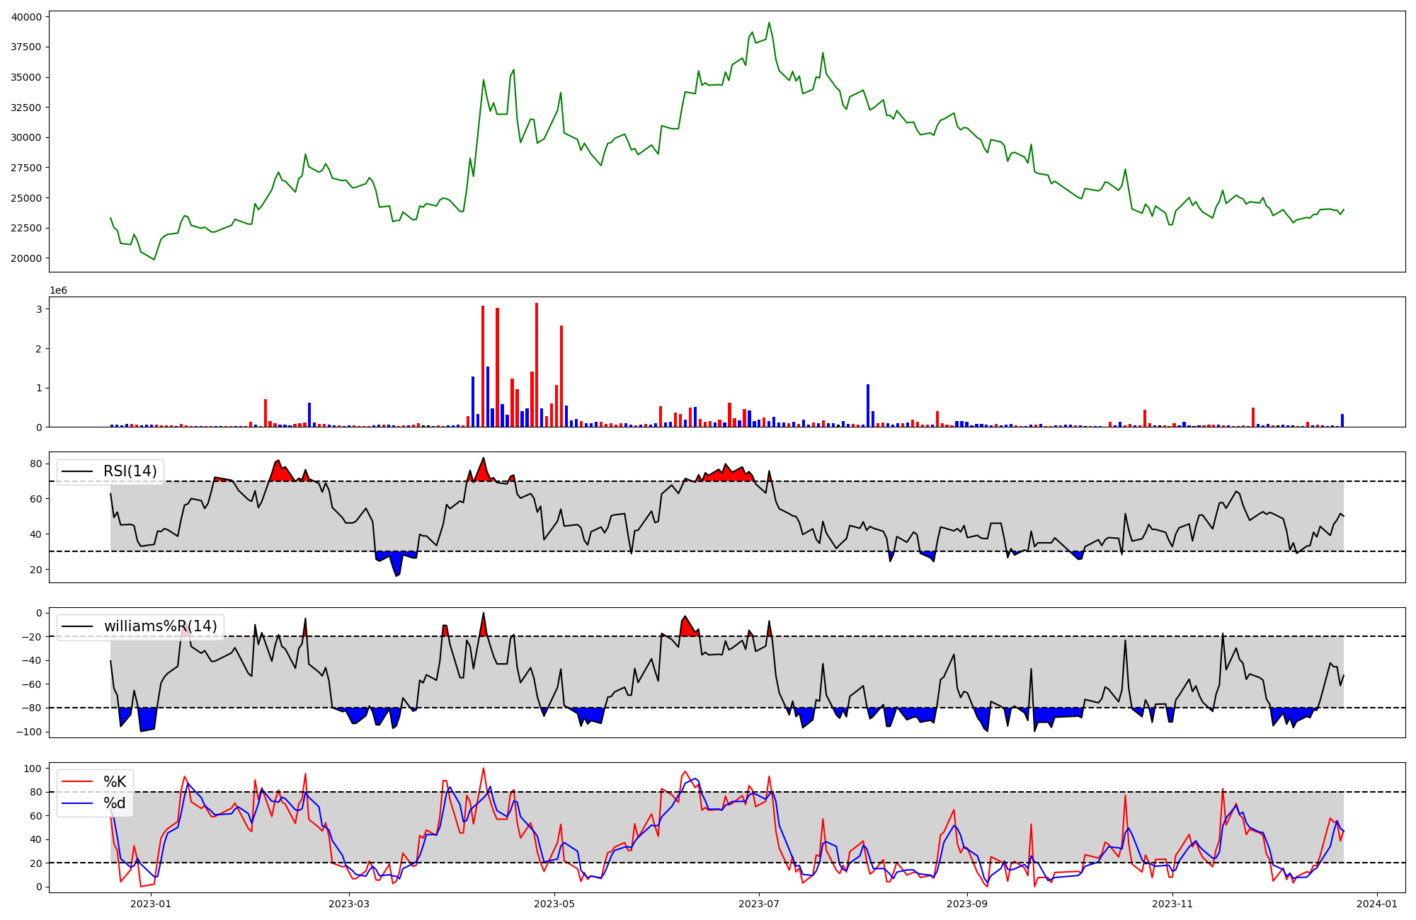The width and height of the screenshot is (1416, 920).
Task: Click the 1e6 volume scale label
Action: (58, 291)
